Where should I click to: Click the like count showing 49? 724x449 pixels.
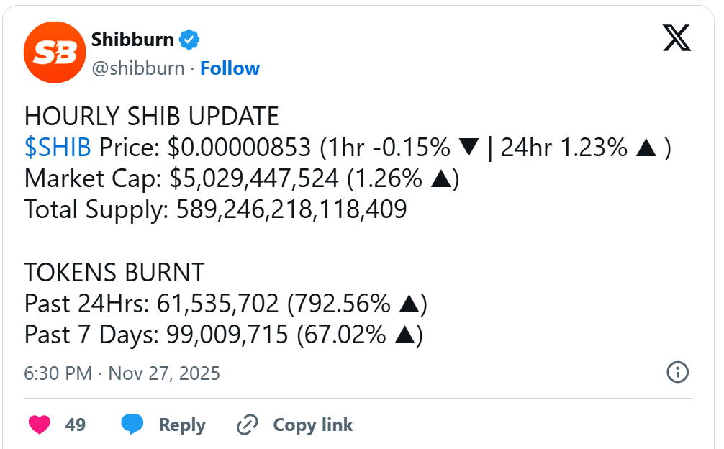pos(75,425)
